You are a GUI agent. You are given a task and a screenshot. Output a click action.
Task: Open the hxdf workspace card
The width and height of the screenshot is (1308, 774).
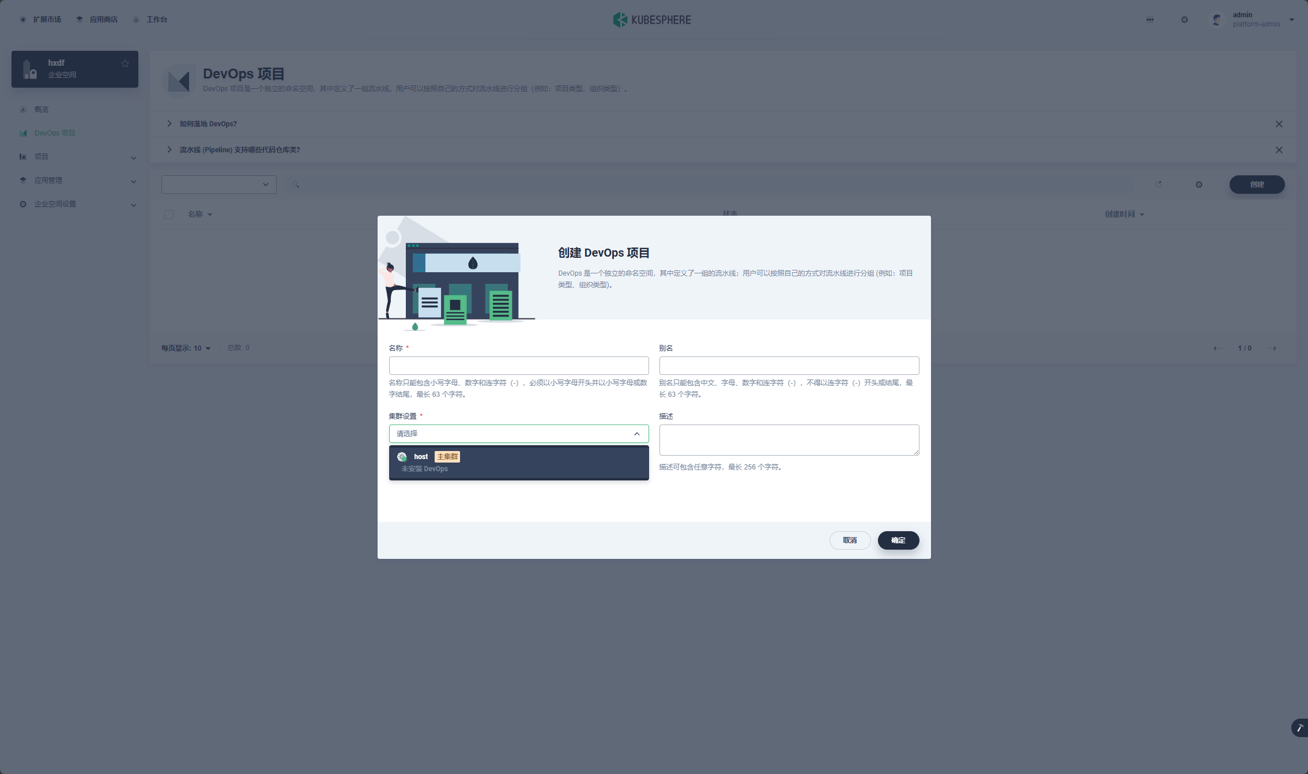coord(75,69)
